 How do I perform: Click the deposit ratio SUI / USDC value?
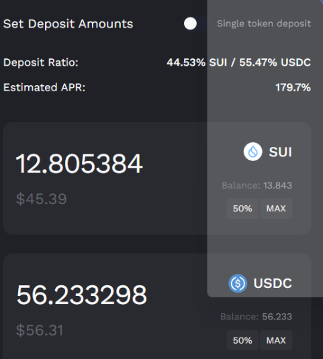click(x=238, y=62)
